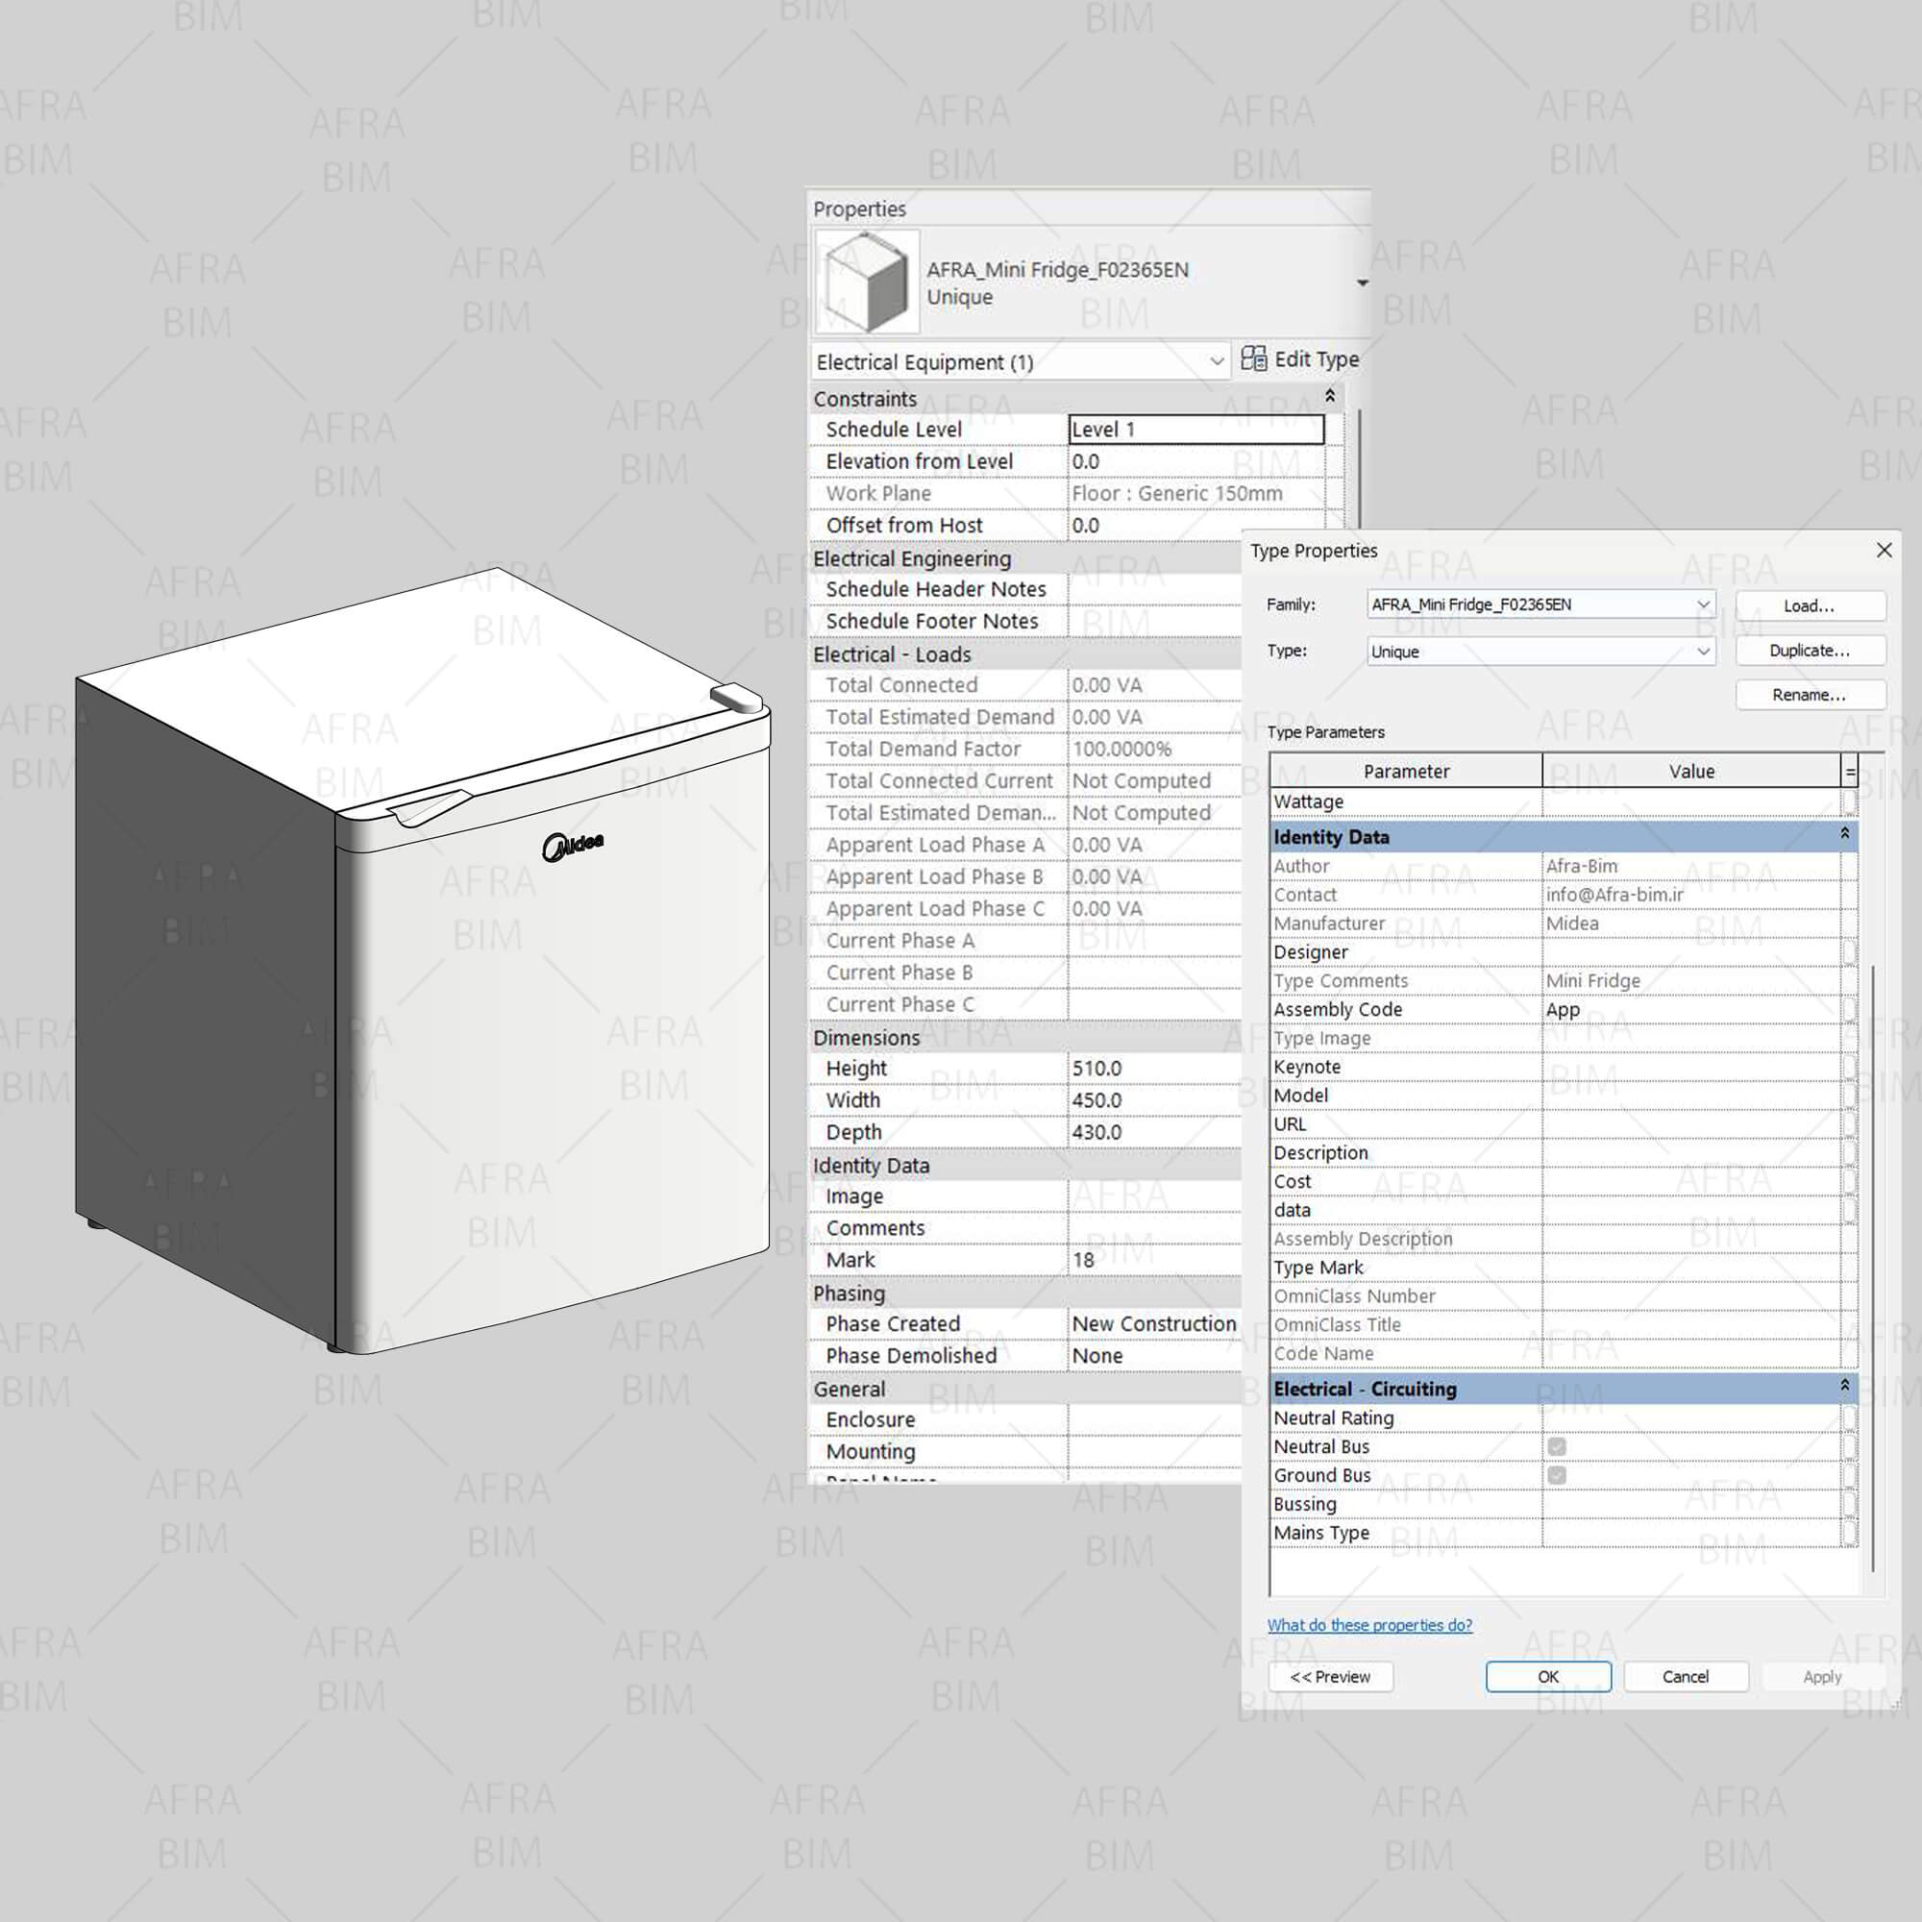Open the Electrical Equipment (1) filter dropdown

point(1216,362)
